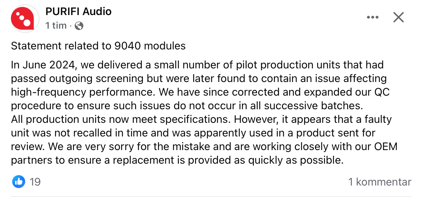Click the PURIFI Audio page name

pyautogui.click(x=79, y=11)
